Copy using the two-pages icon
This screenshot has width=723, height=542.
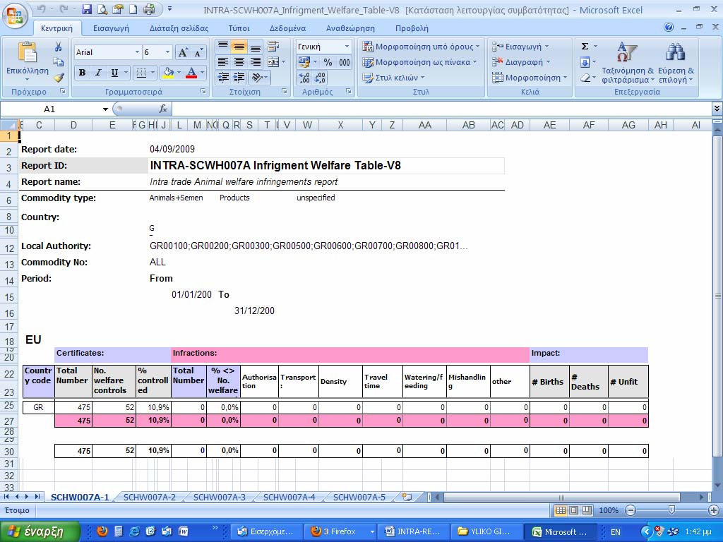point(58,62)
